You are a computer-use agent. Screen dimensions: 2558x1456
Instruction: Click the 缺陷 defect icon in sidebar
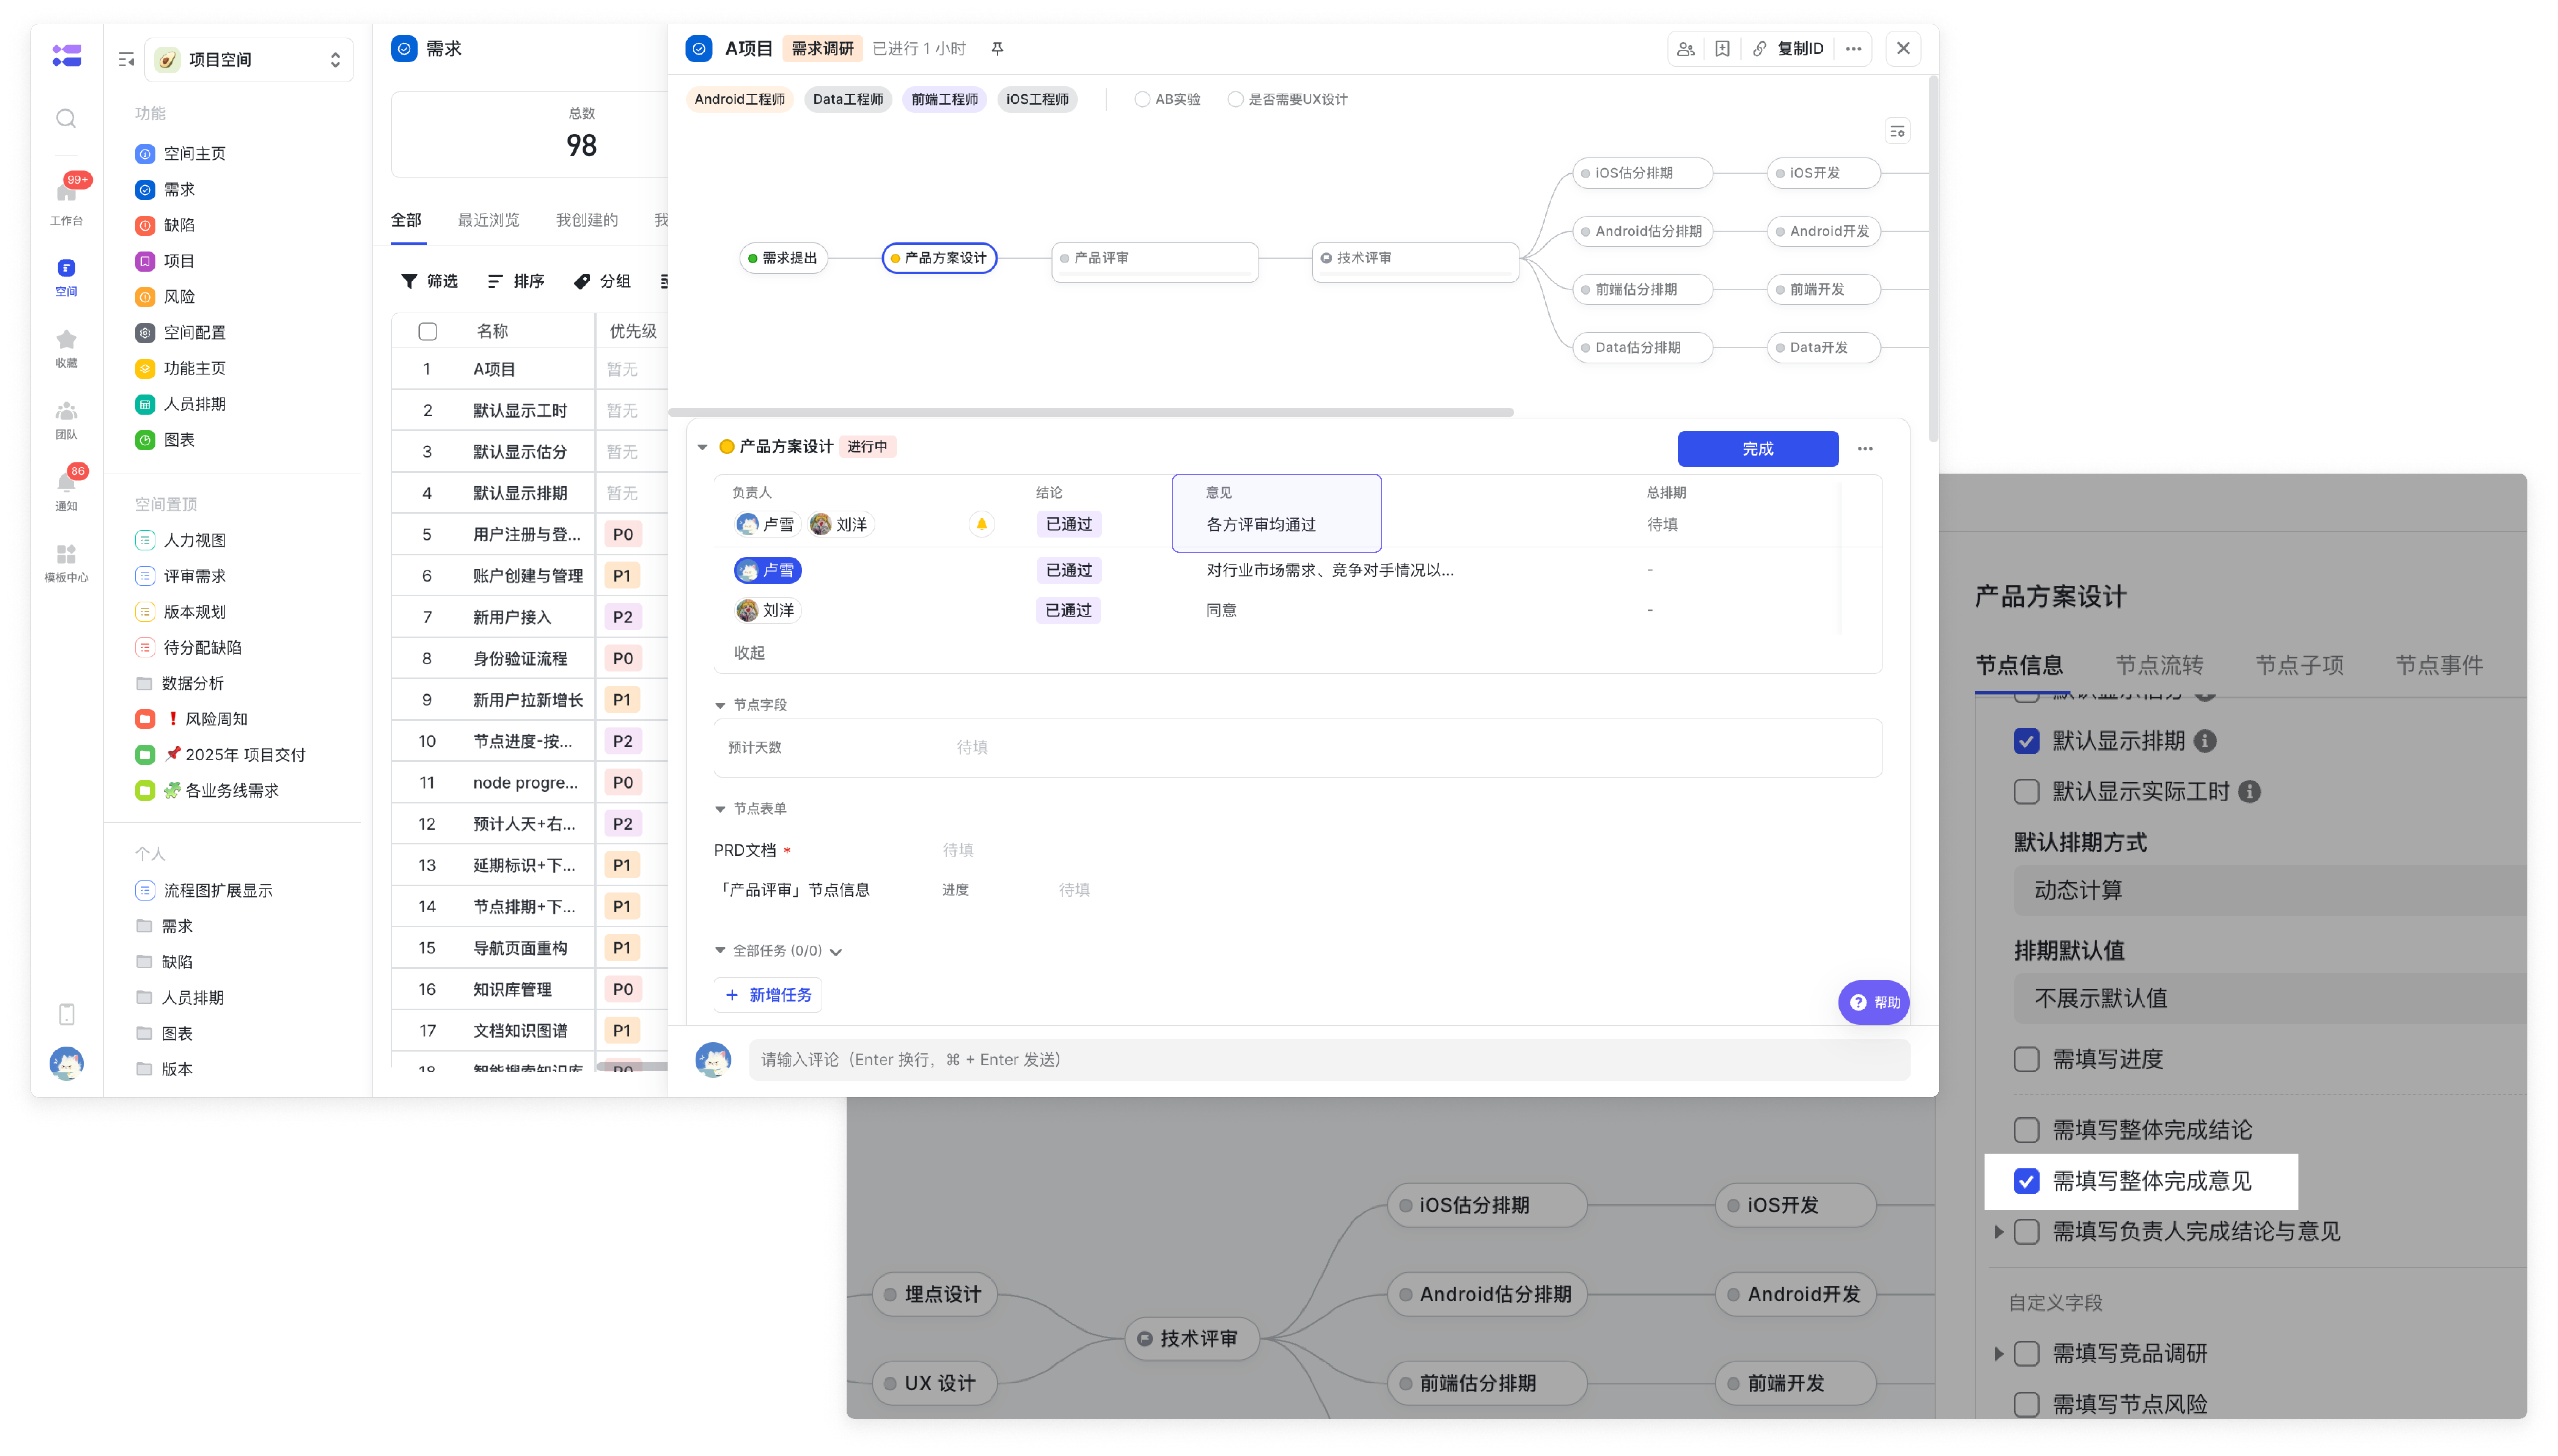[x=145, y=226]
